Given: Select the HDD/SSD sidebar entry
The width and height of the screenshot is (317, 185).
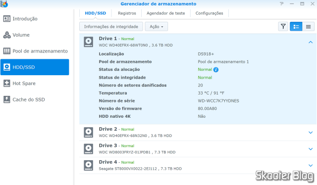Looking at the screenshot, I should click(x=35, y=67).
